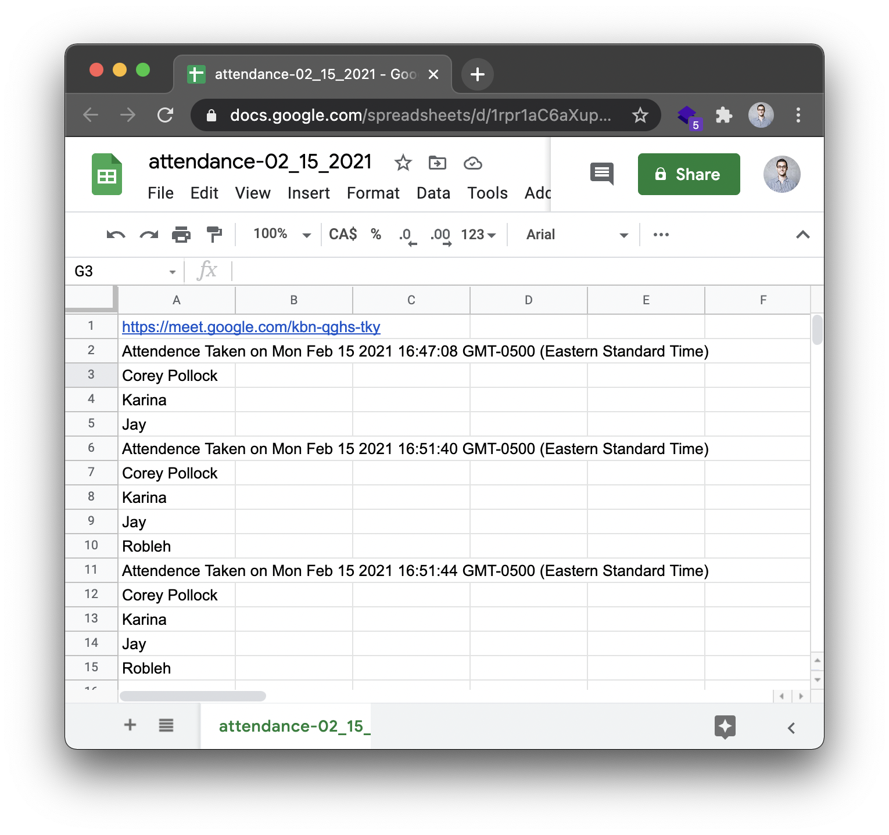Open the Tools menu

487,193
